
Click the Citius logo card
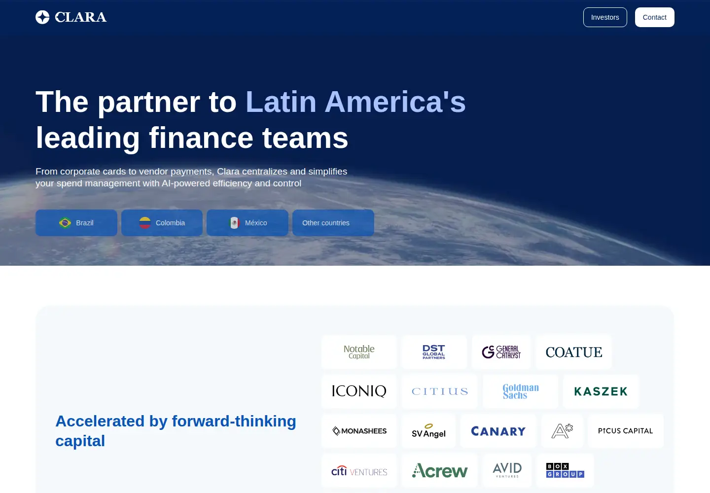(x=439, y=391)
